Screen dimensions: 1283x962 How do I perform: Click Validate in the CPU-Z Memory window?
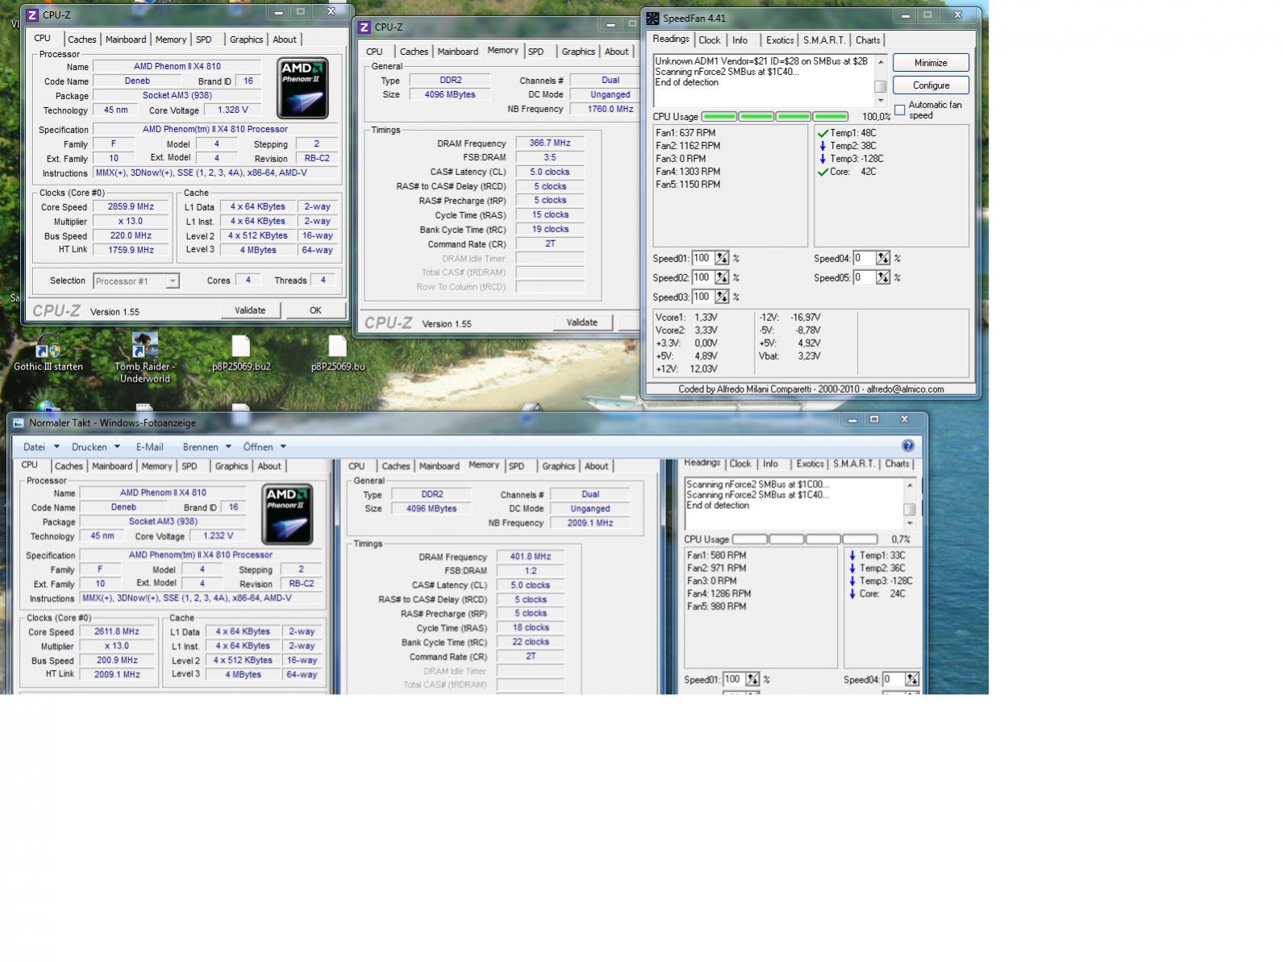pyautogui.click(x=582, y=323)
